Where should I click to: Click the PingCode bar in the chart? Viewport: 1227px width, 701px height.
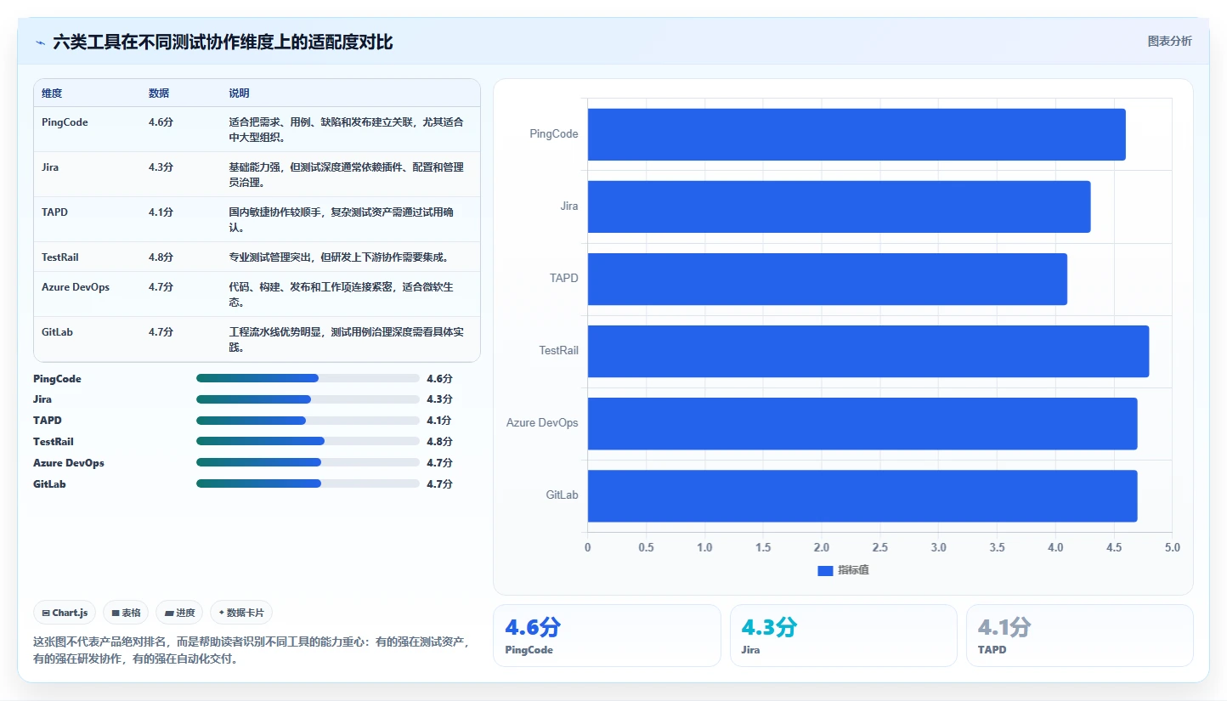click(x=857, y=134)
